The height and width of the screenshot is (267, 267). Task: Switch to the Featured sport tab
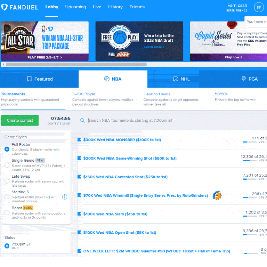(40, 79)
